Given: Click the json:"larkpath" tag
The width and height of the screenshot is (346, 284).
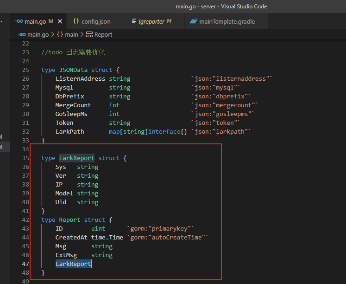Looking at the screenshot, I should coord(221,132).
